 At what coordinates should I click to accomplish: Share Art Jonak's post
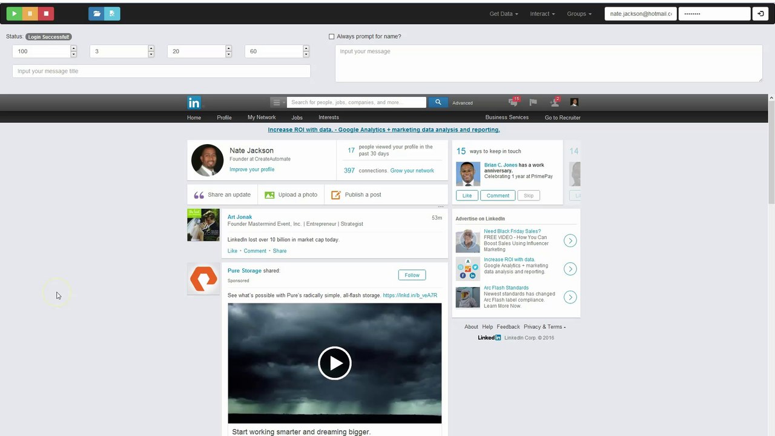(x=280, y=251)
